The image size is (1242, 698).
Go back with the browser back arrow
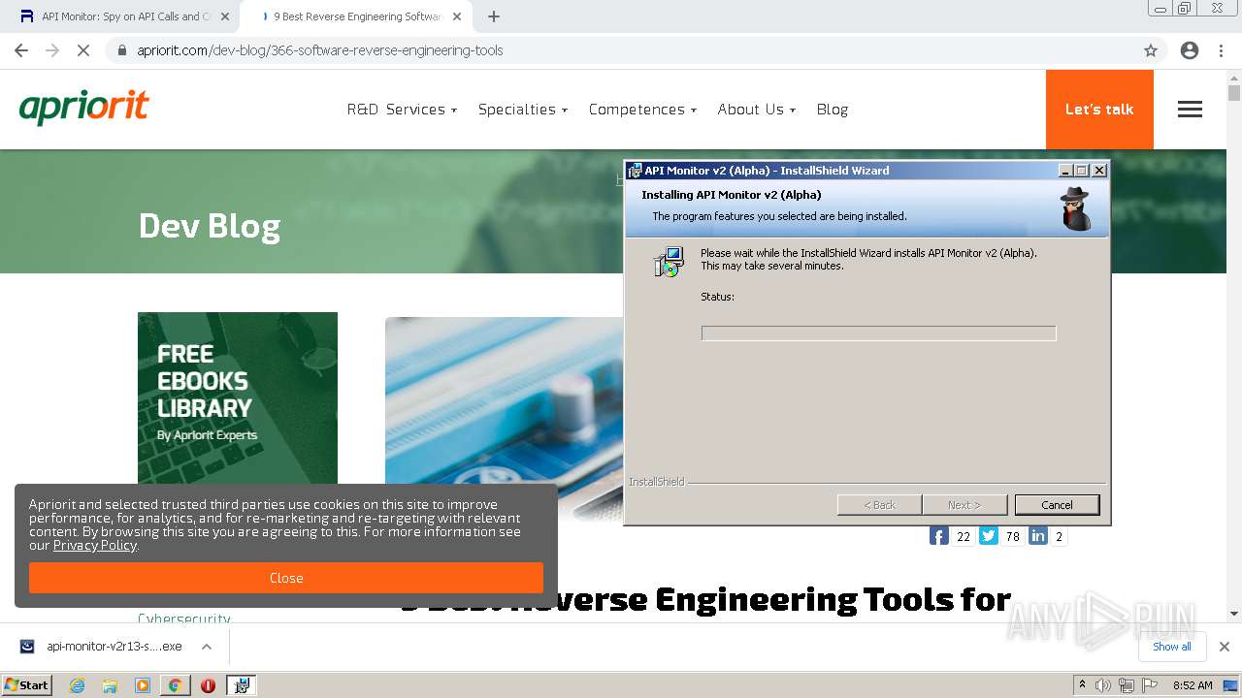point(21,50)
